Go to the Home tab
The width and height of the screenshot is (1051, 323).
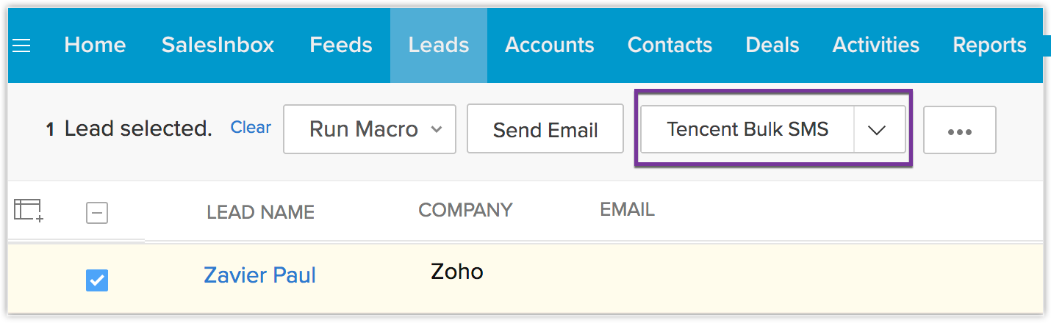click(x=95, y=46)
